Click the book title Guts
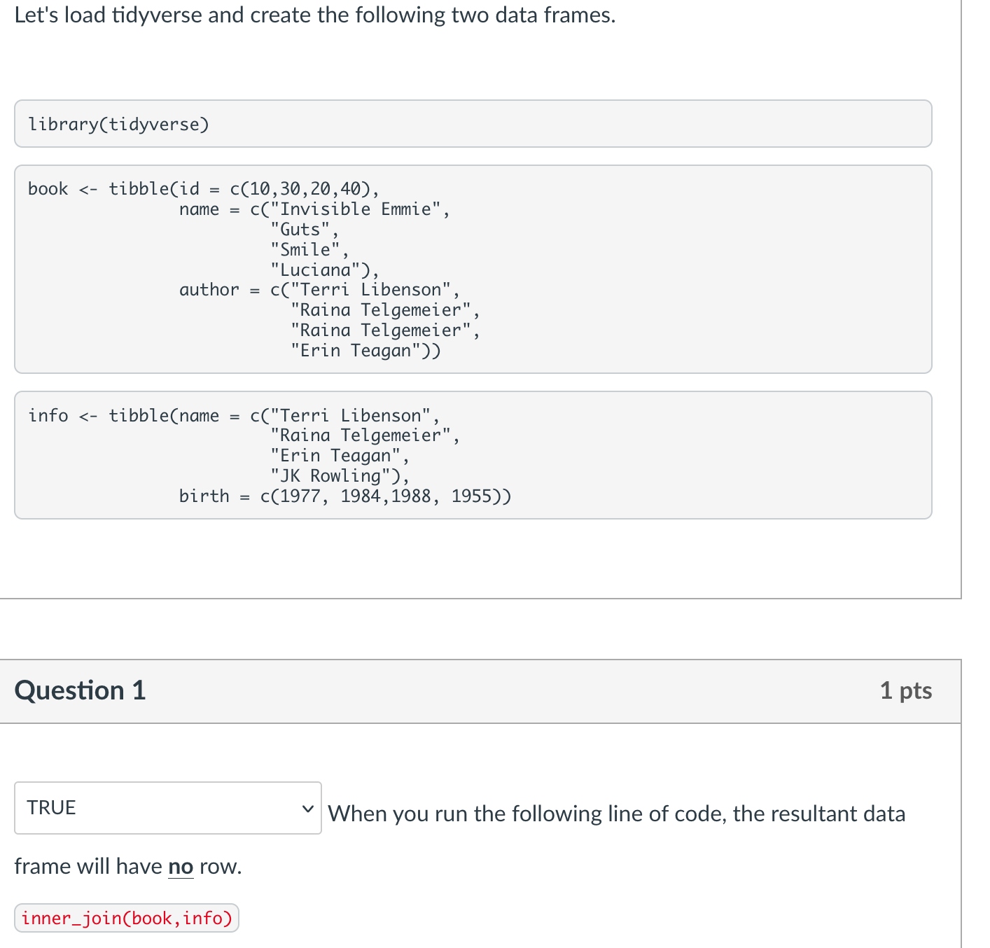 [x=302, y=228]
